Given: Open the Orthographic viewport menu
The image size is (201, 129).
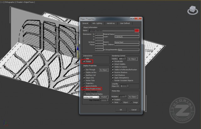Looking at the screenshot, I should [9, 2].
